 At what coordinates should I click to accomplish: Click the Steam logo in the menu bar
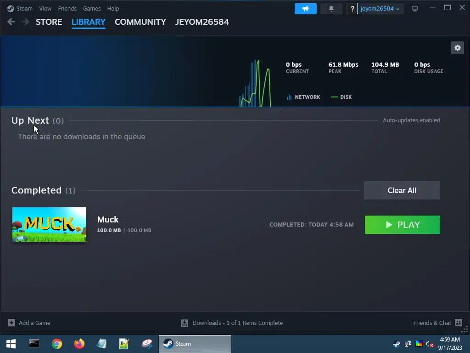pos(11,8)
